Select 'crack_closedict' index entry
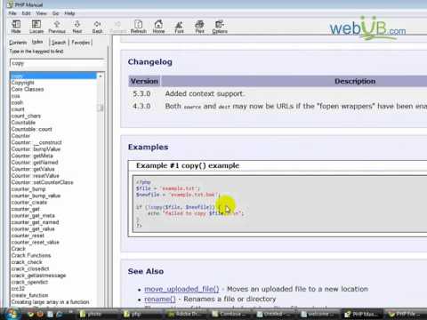This screenshot has height=320, width=427. 30,268
